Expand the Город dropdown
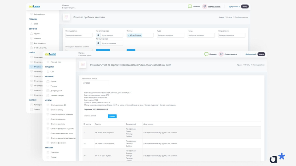 pyautogui.click(x=201, y=35)
